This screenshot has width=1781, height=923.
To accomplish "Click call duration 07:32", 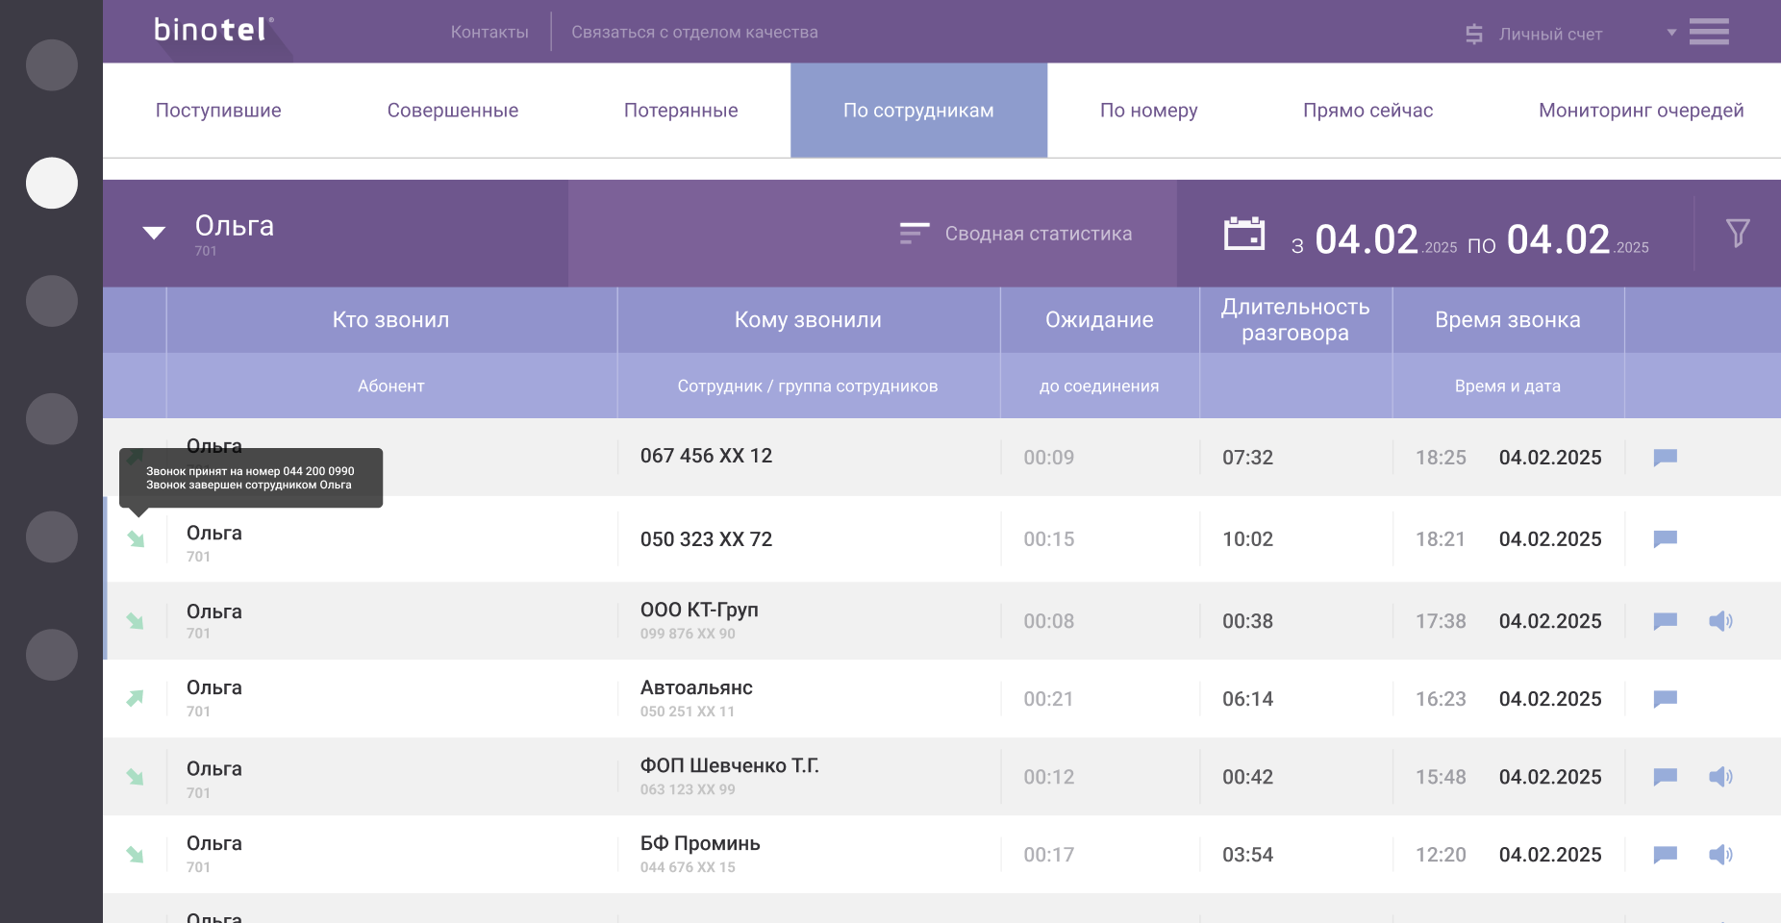I will click(x=1247, y=458).
